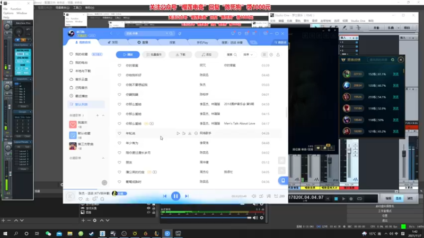The height and width of the screenshot is (238, 424).
Task: Favorite the song 葡萄成熟时 with heart
Action: tap(119, 182)
